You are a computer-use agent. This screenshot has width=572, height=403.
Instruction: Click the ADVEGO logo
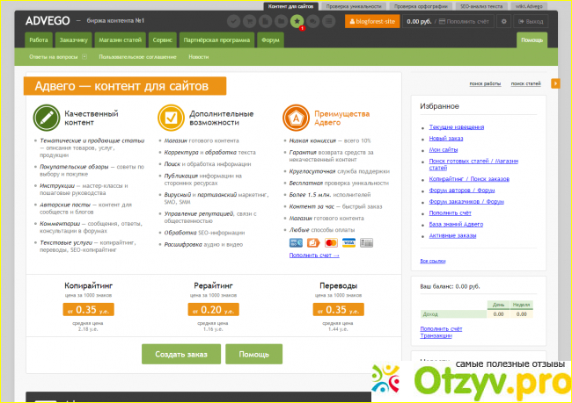click(46, 20)
